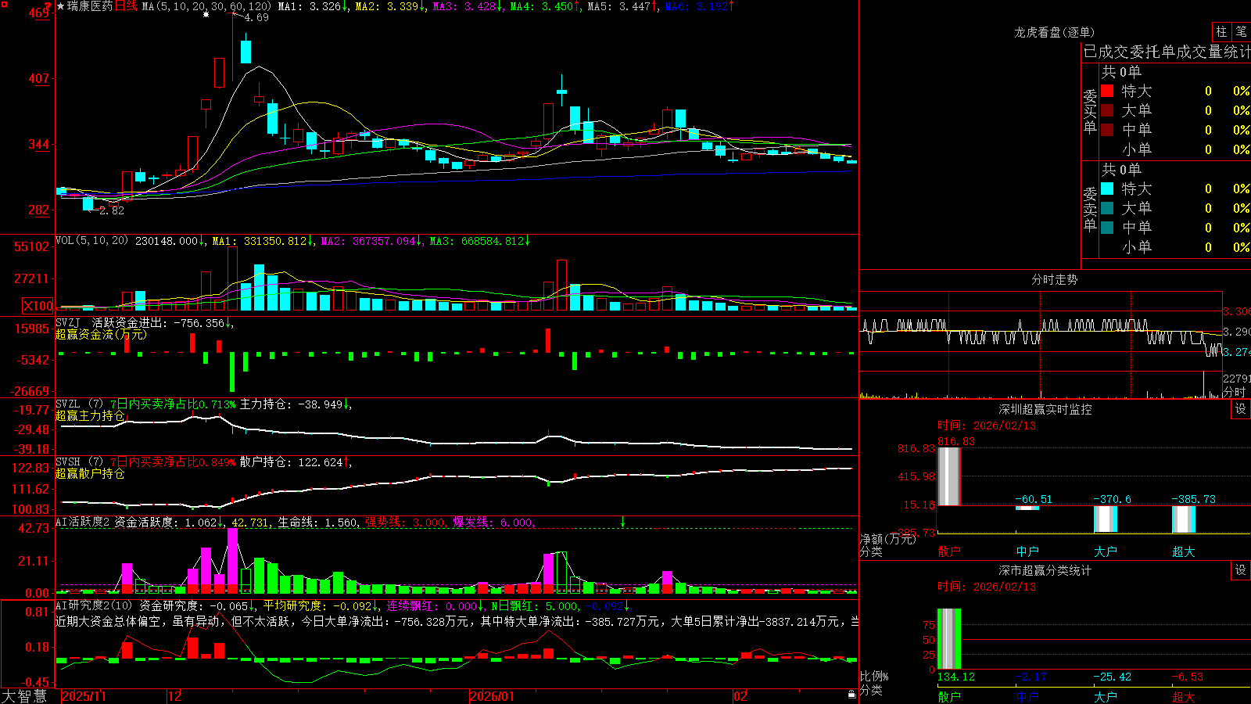Click the 超赢资金流(万元) label

tap(101, 334)
